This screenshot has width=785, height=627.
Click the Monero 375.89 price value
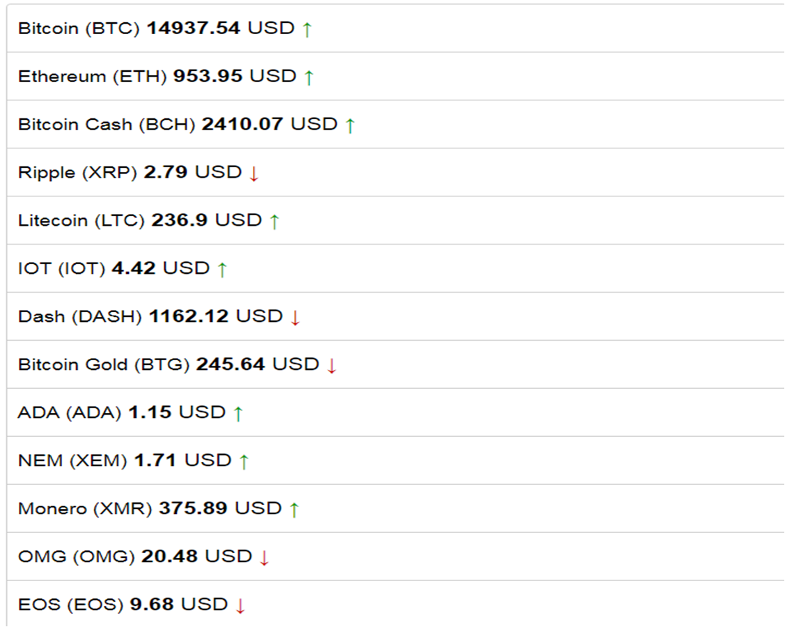[x=193, y=509]
